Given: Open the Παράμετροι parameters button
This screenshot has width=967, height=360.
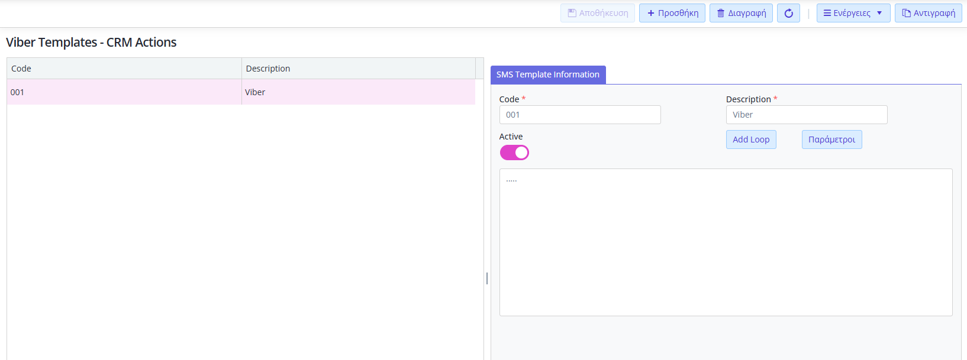Looking at the screenshot, I should coord(831,140).
